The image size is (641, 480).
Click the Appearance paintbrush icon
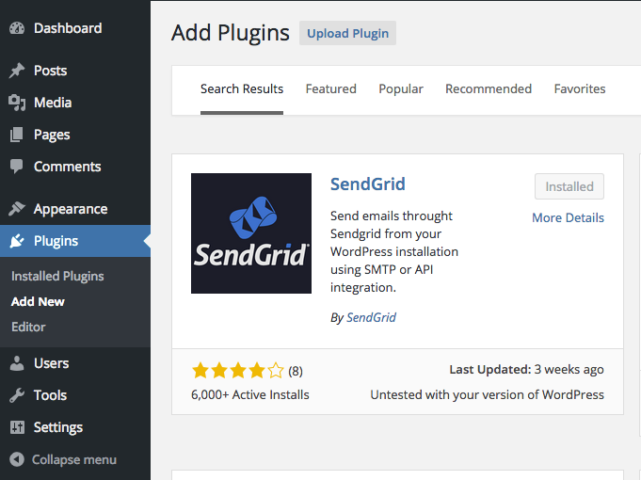coord(17,209)
